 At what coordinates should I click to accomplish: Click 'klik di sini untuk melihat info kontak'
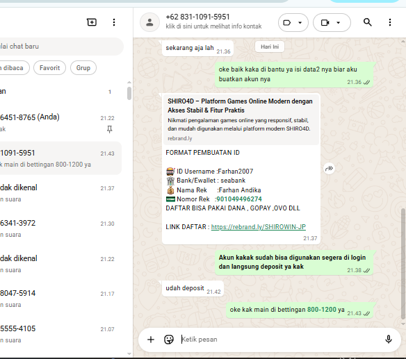coord(213,26)
